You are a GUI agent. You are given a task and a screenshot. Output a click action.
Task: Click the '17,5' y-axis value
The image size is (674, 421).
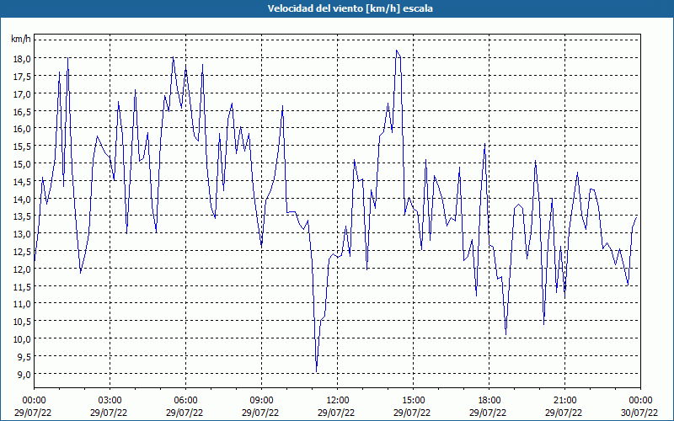tap(22, 76)
